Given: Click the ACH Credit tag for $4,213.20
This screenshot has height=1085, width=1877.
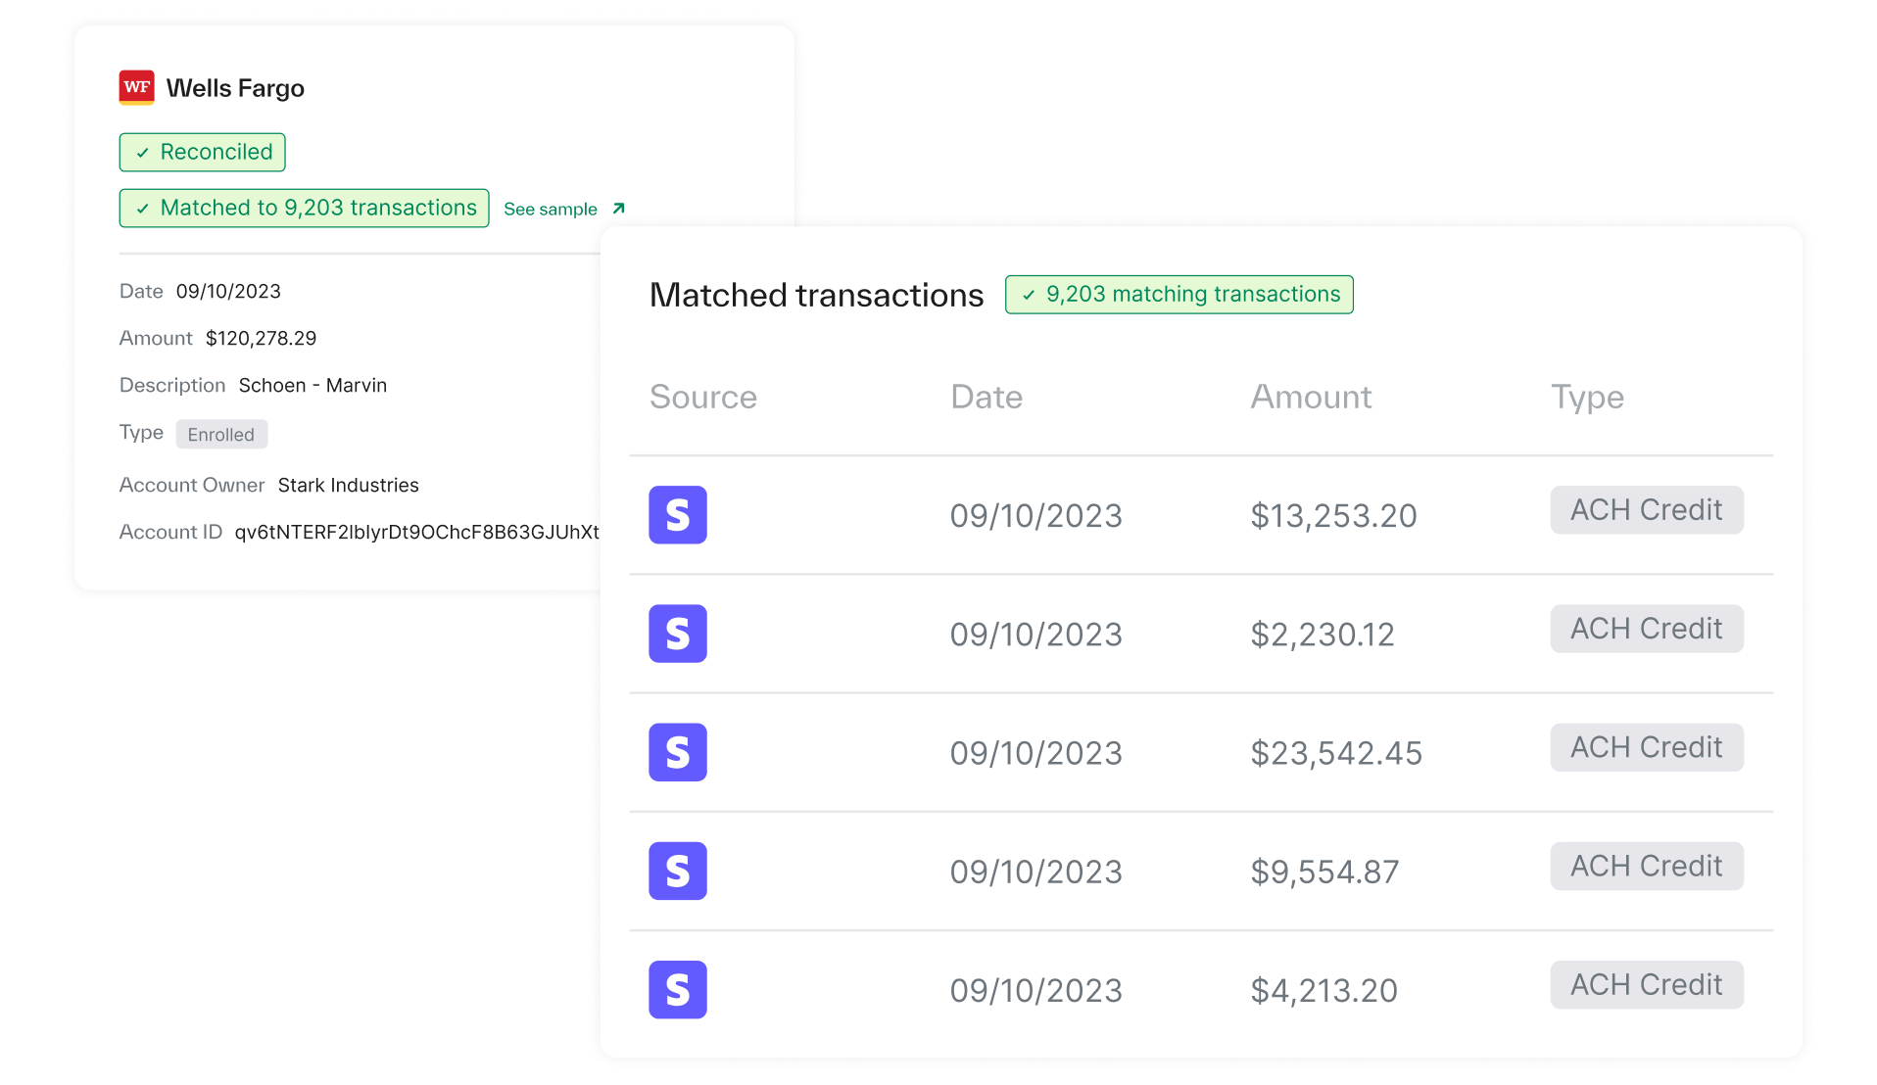Looking at the screenshot, I should click(1646, 984).
